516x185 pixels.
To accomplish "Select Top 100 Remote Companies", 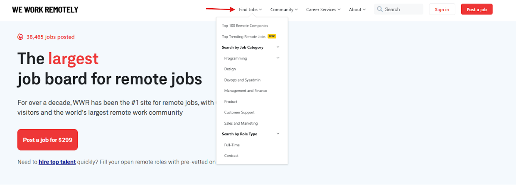I will (245, 26).
